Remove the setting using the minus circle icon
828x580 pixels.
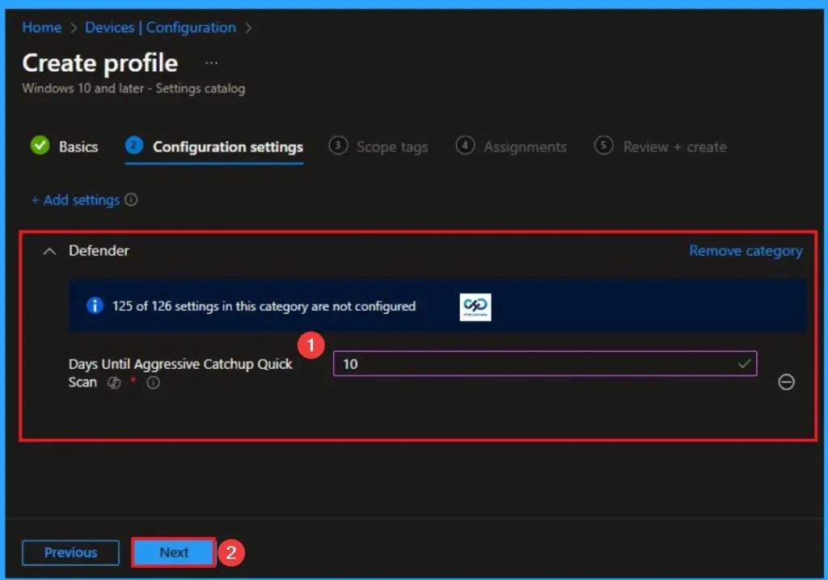pyautogui.click(x=787, y=382)
